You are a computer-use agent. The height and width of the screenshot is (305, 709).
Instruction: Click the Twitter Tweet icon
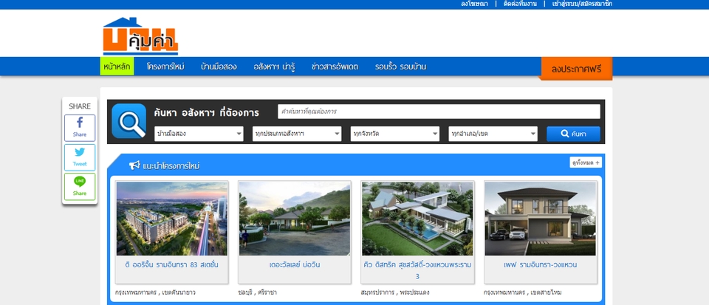click(x=79, y=157)
